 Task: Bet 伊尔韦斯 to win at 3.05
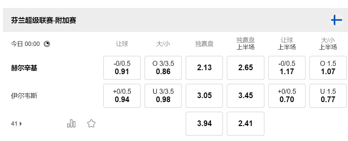(204, 96)
